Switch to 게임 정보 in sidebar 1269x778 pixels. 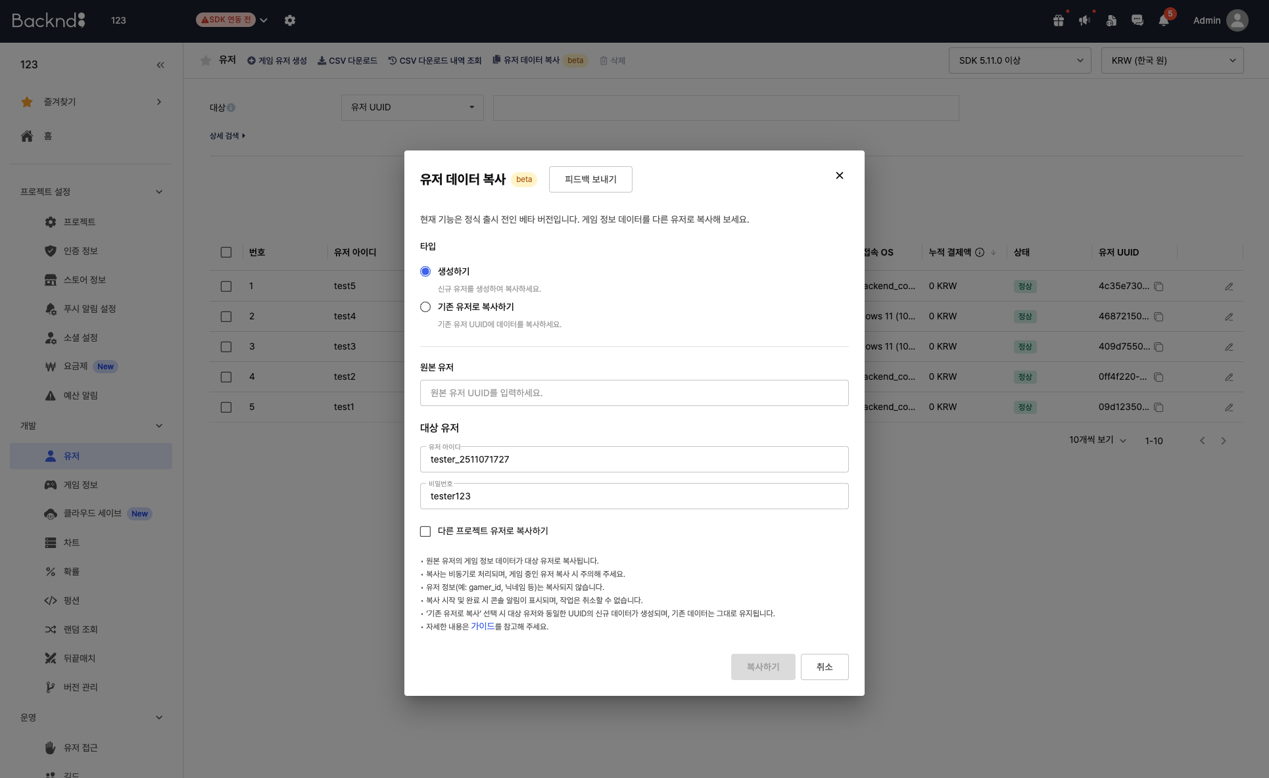(80, 485)
